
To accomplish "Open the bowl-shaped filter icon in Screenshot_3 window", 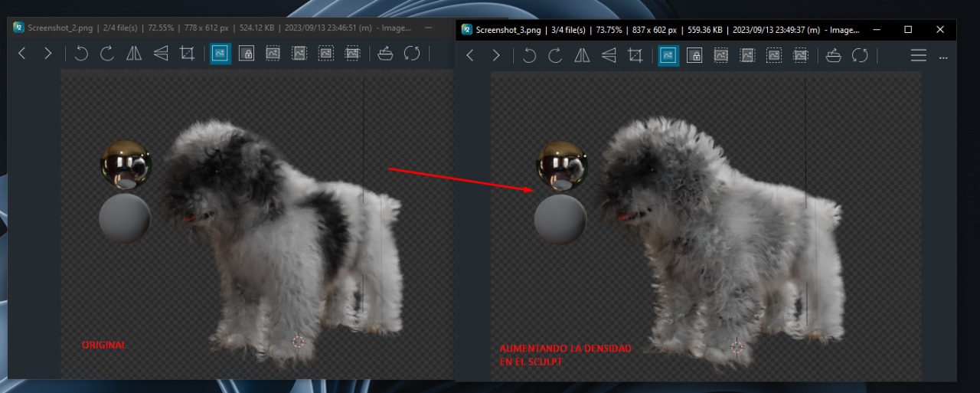I will coord(834,55).
